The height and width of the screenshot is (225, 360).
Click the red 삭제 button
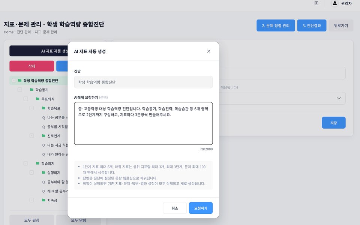click(x=31, y=66)
